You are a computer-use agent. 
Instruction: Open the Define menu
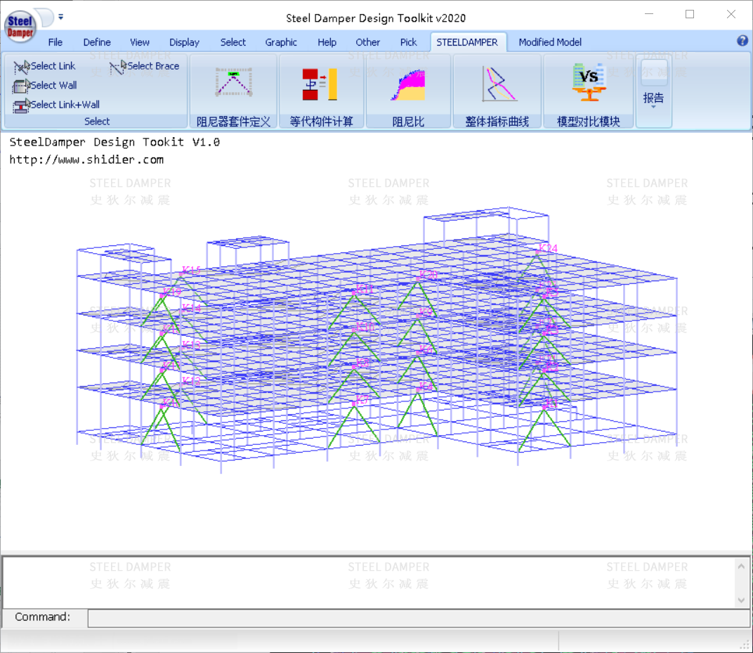(97, 42)
